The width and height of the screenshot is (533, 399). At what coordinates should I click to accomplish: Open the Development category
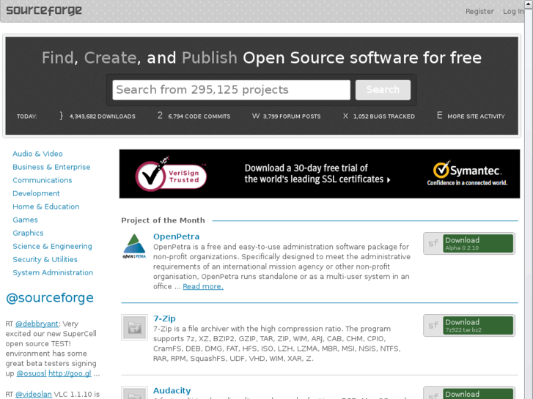[x=36, y=193]
